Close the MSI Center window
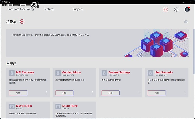This screenshot has width=195, height=119. point(191,2)
